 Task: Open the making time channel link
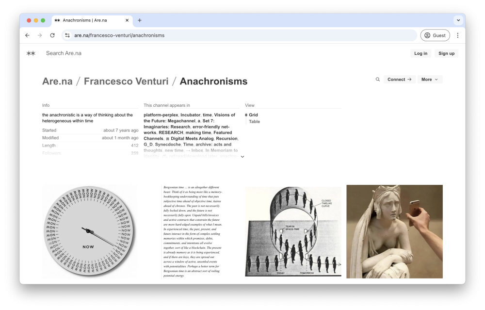(x=198, y=132)
